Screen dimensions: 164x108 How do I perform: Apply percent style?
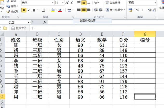[138, 10]
